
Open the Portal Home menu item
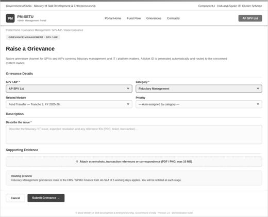(x=113, y=18)
